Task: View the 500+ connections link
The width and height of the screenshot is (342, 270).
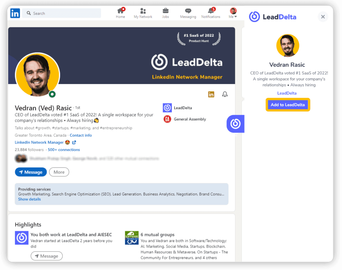Action: 64,150
